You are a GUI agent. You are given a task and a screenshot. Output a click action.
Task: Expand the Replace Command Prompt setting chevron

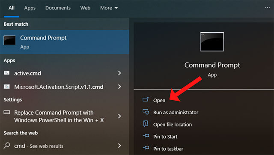click(119, 116)
